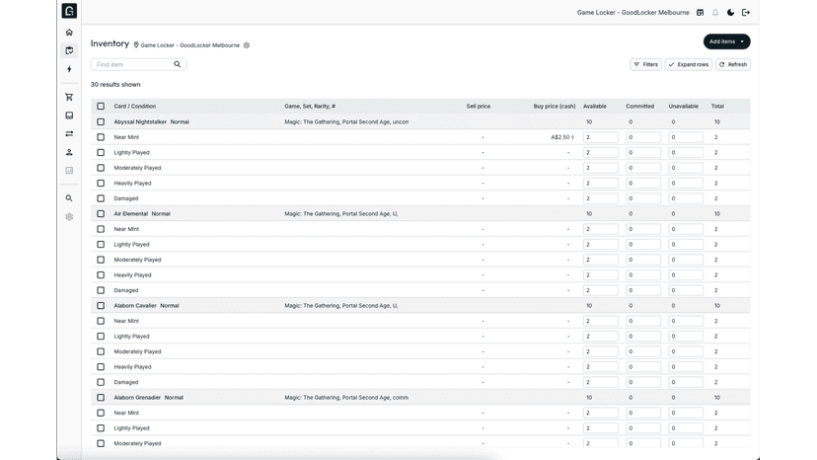Edit Unavailable for Air Elemental Near Mint
This screenshot has height=460, width=817.
tap(686, 229)
